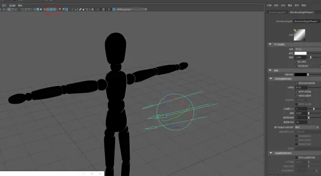Select the directional light gizmo in viewport

175,112
